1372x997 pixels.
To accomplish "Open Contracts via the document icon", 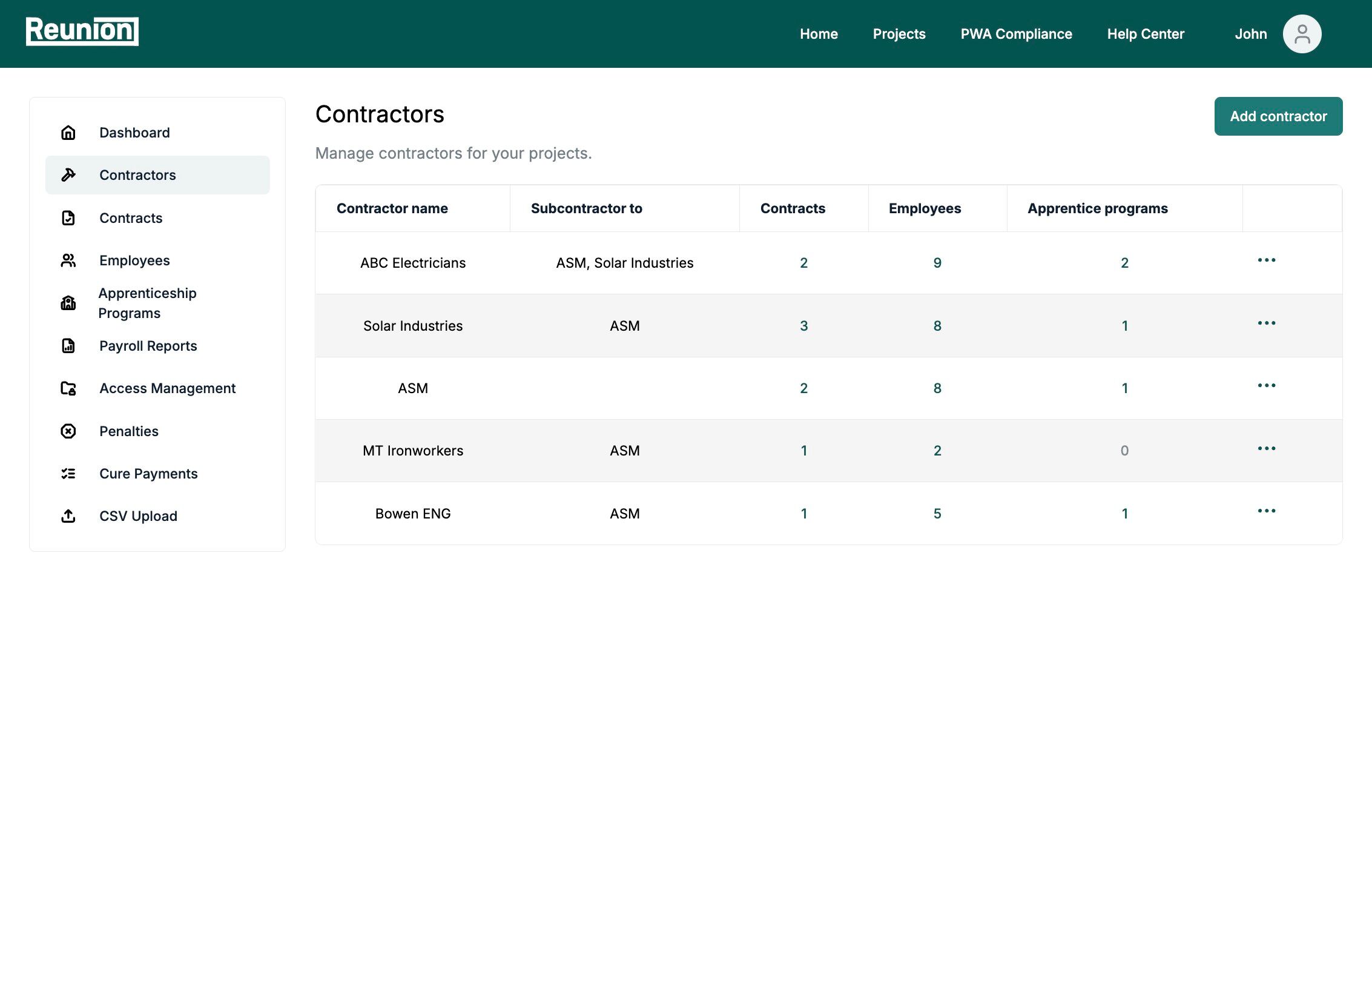I will [68, 217].
